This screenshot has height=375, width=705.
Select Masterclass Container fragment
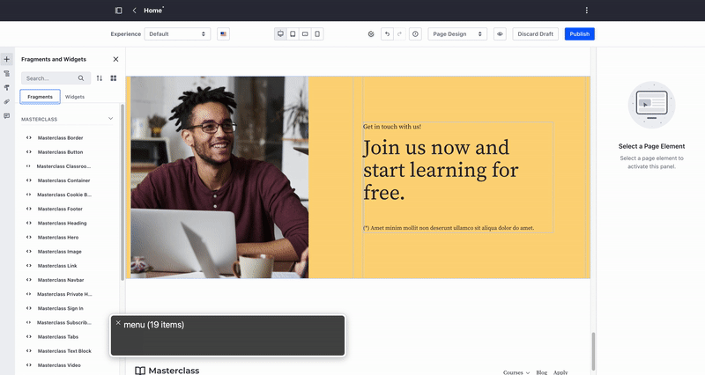(63, 180)
